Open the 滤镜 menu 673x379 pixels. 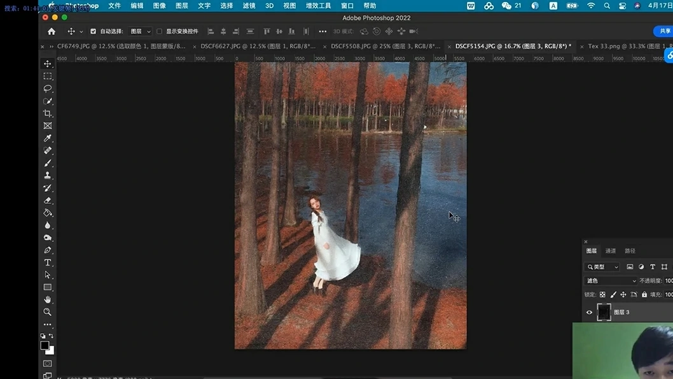(249, 6)
